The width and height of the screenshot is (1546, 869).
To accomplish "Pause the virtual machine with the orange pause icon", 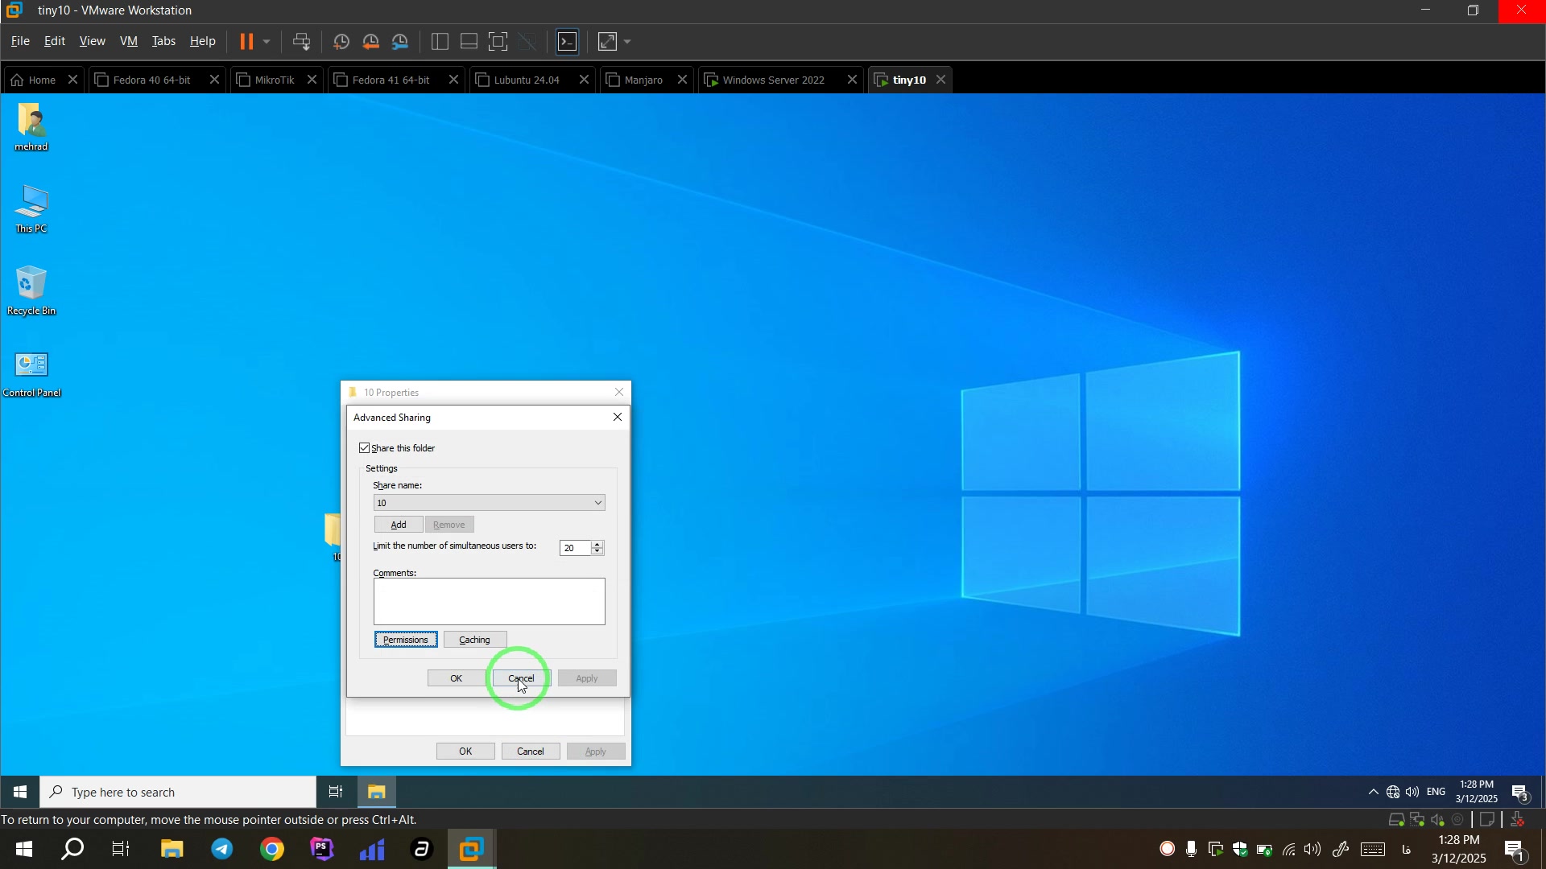I will click(x=246, y=42).
